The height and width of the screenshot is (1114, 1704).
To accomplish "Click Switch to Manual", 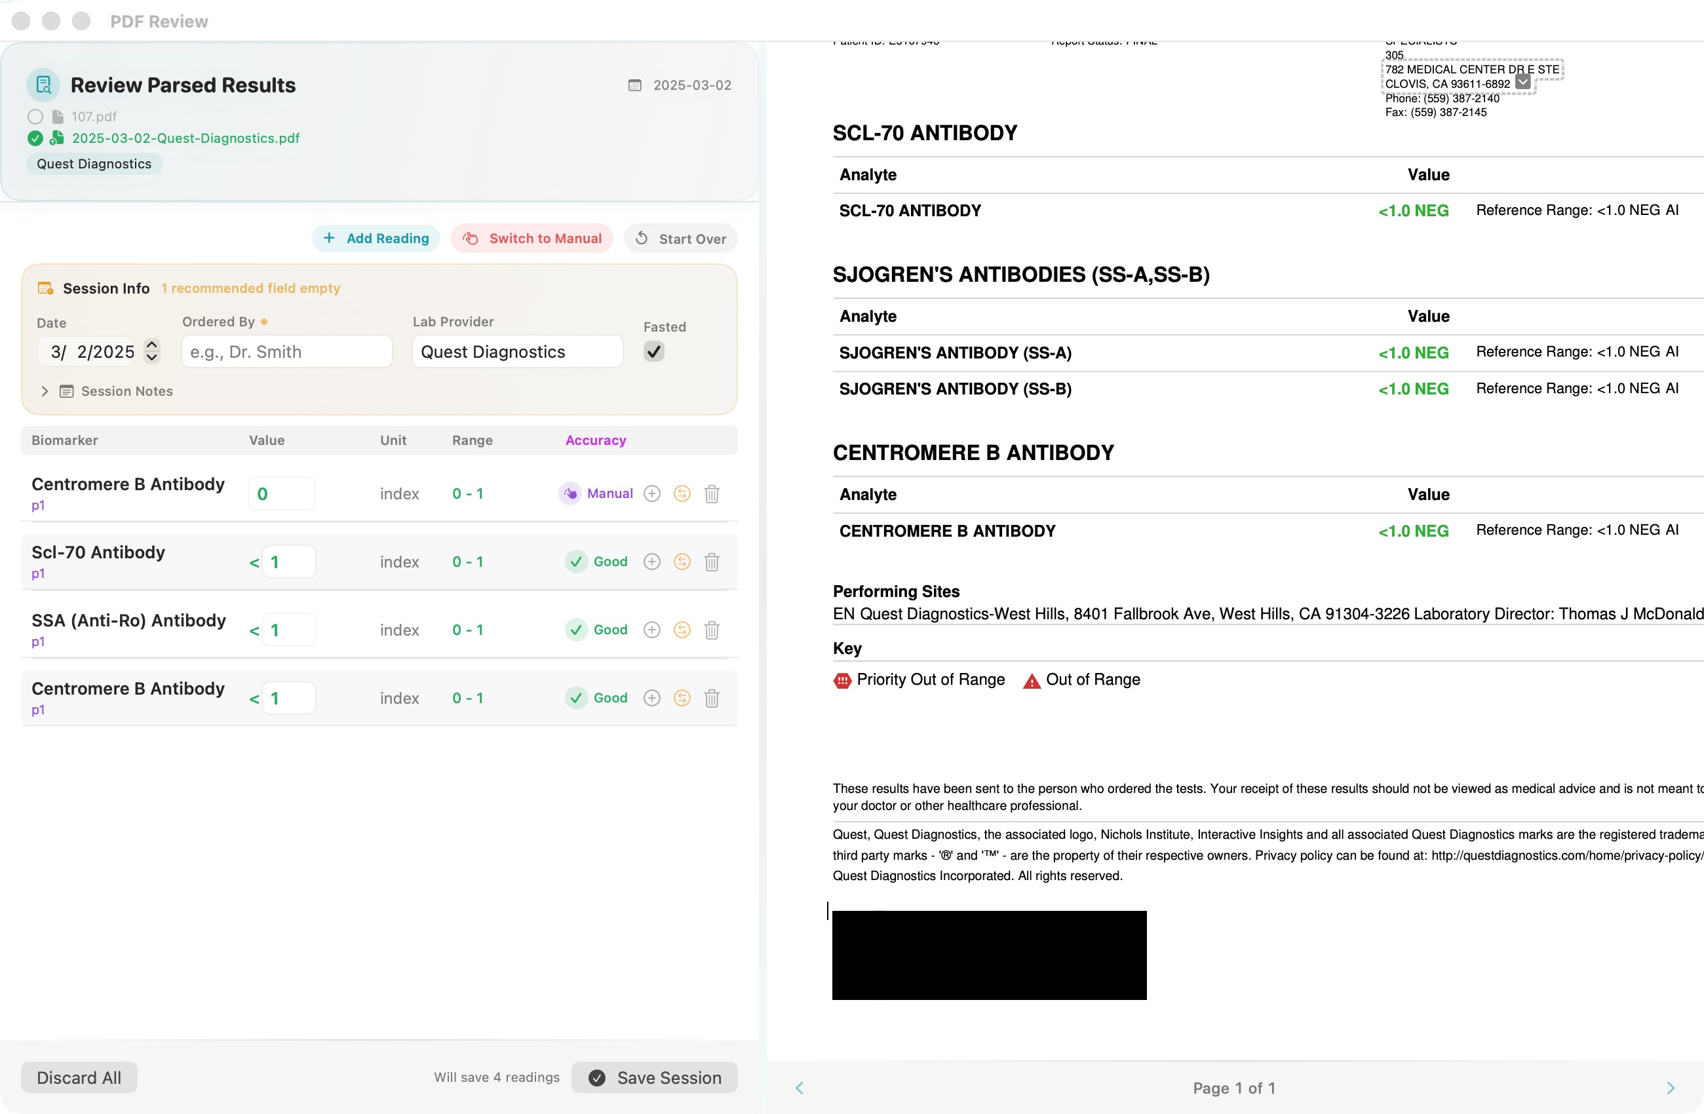I will [x=532, y=239].
